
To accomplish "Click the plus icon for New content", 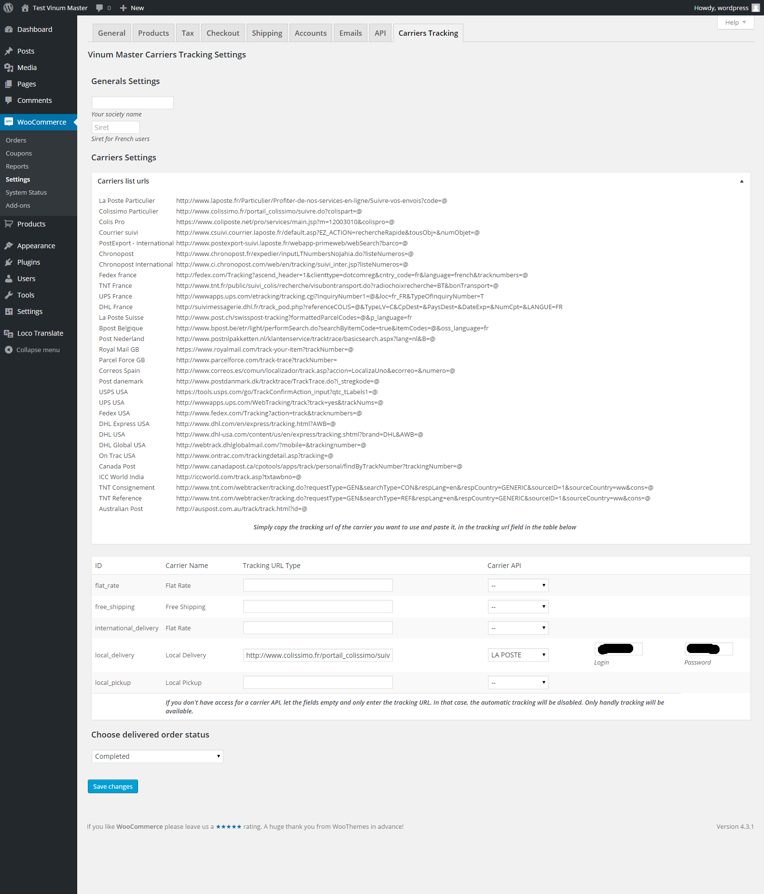I will pyautogui.click(x=123, y=8).
